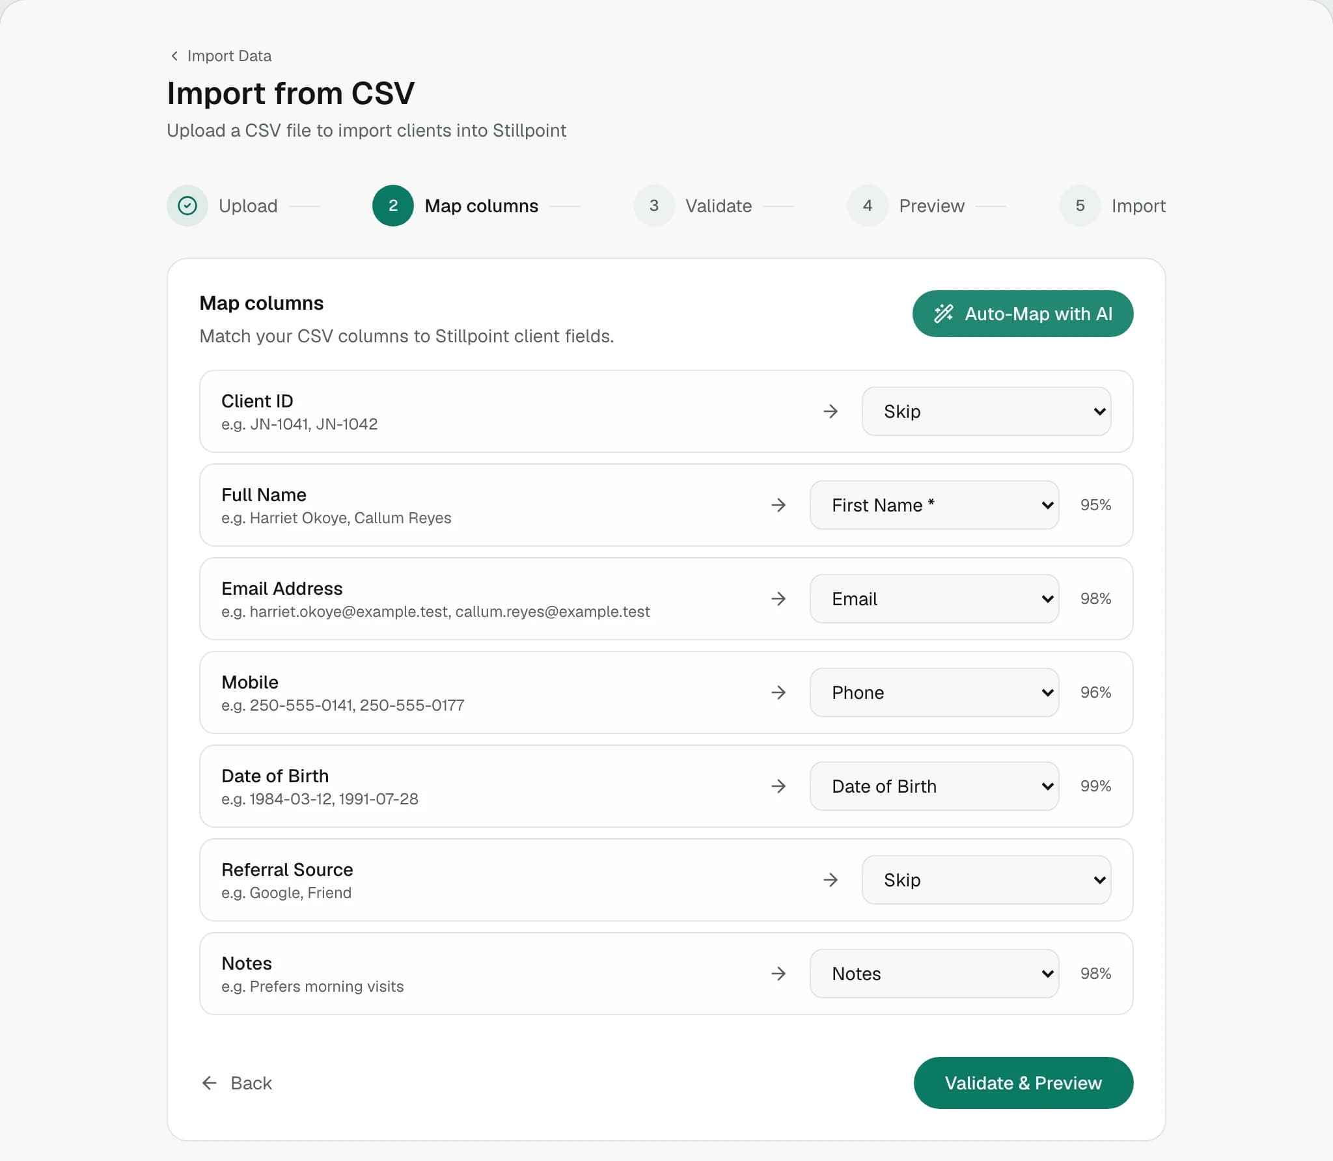The height and width of the screenshot is (1161, 1333).
Task: Click the arrow icon in Referral Source row
Action: 831,880
